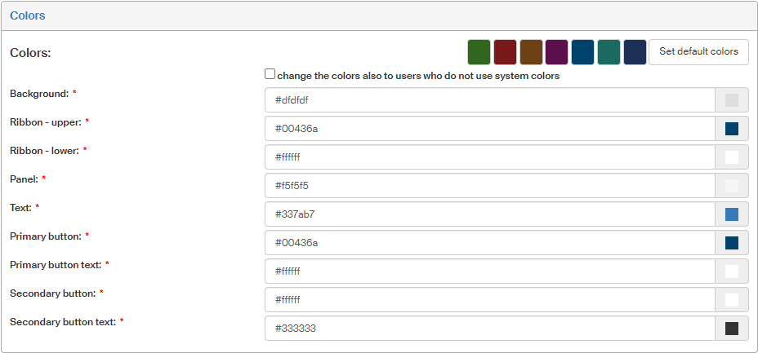The width and height of the screenshot is (758, 353).
Task: Apply the navy blue preset theme
Action: tap(635, 52)
